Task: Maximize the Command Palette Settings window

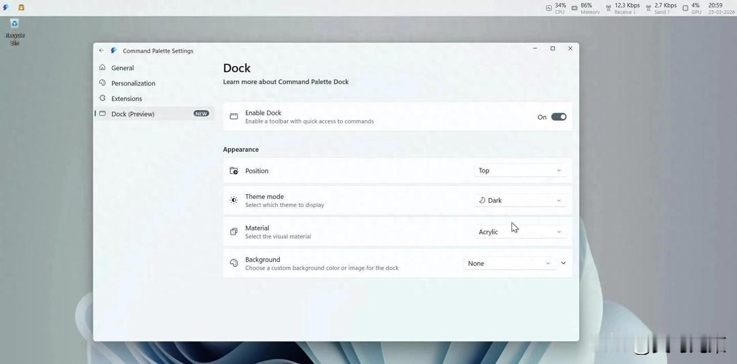Action: [x=553, y=49]
